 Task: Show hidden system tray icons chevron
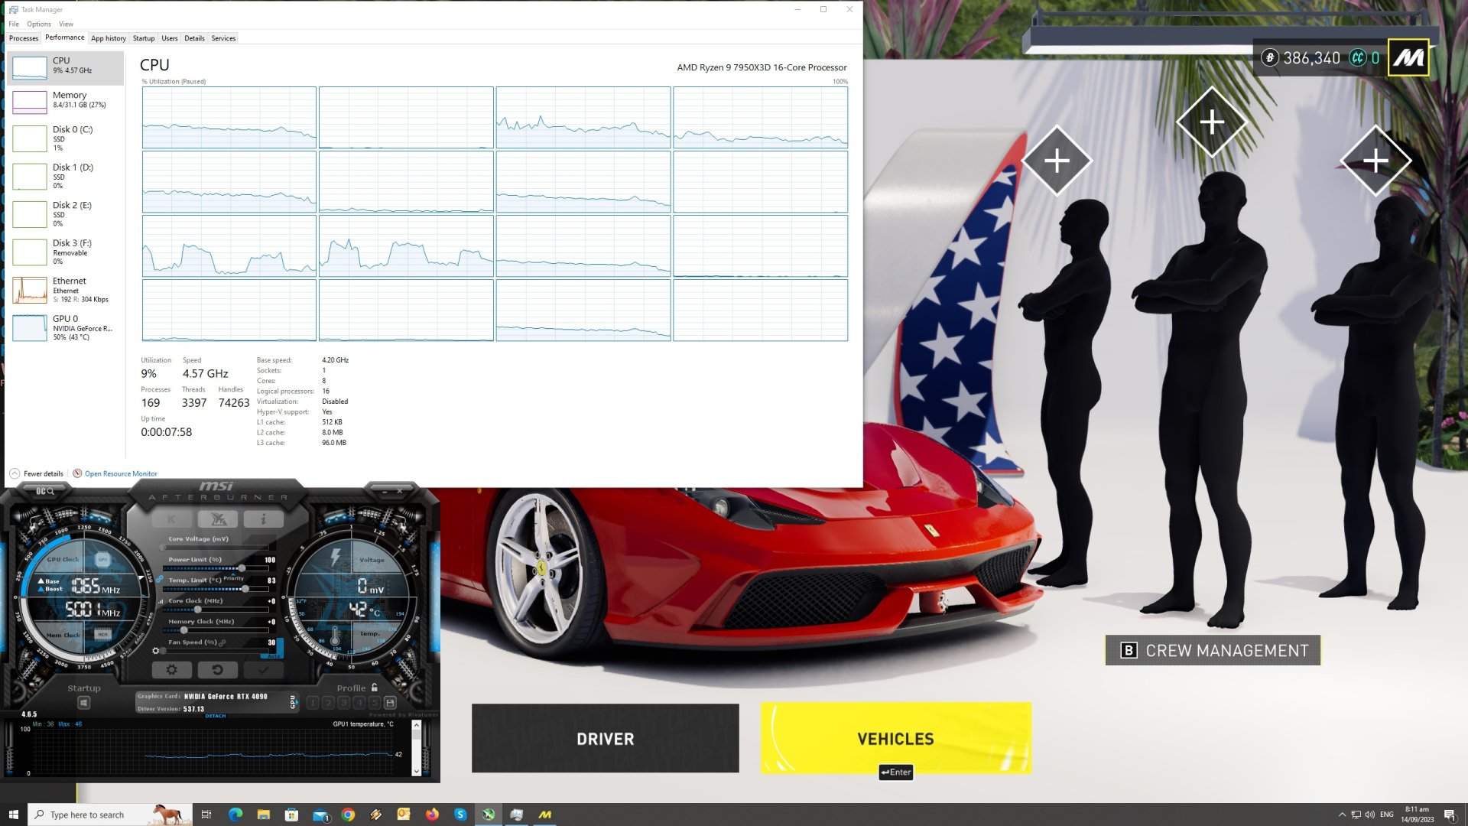coord(1342,815)
